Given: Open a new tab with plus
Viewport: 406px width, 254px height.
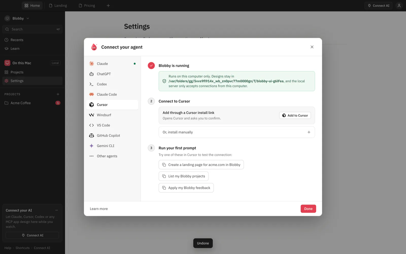Looking at the screenshot, I should (108, 6).
